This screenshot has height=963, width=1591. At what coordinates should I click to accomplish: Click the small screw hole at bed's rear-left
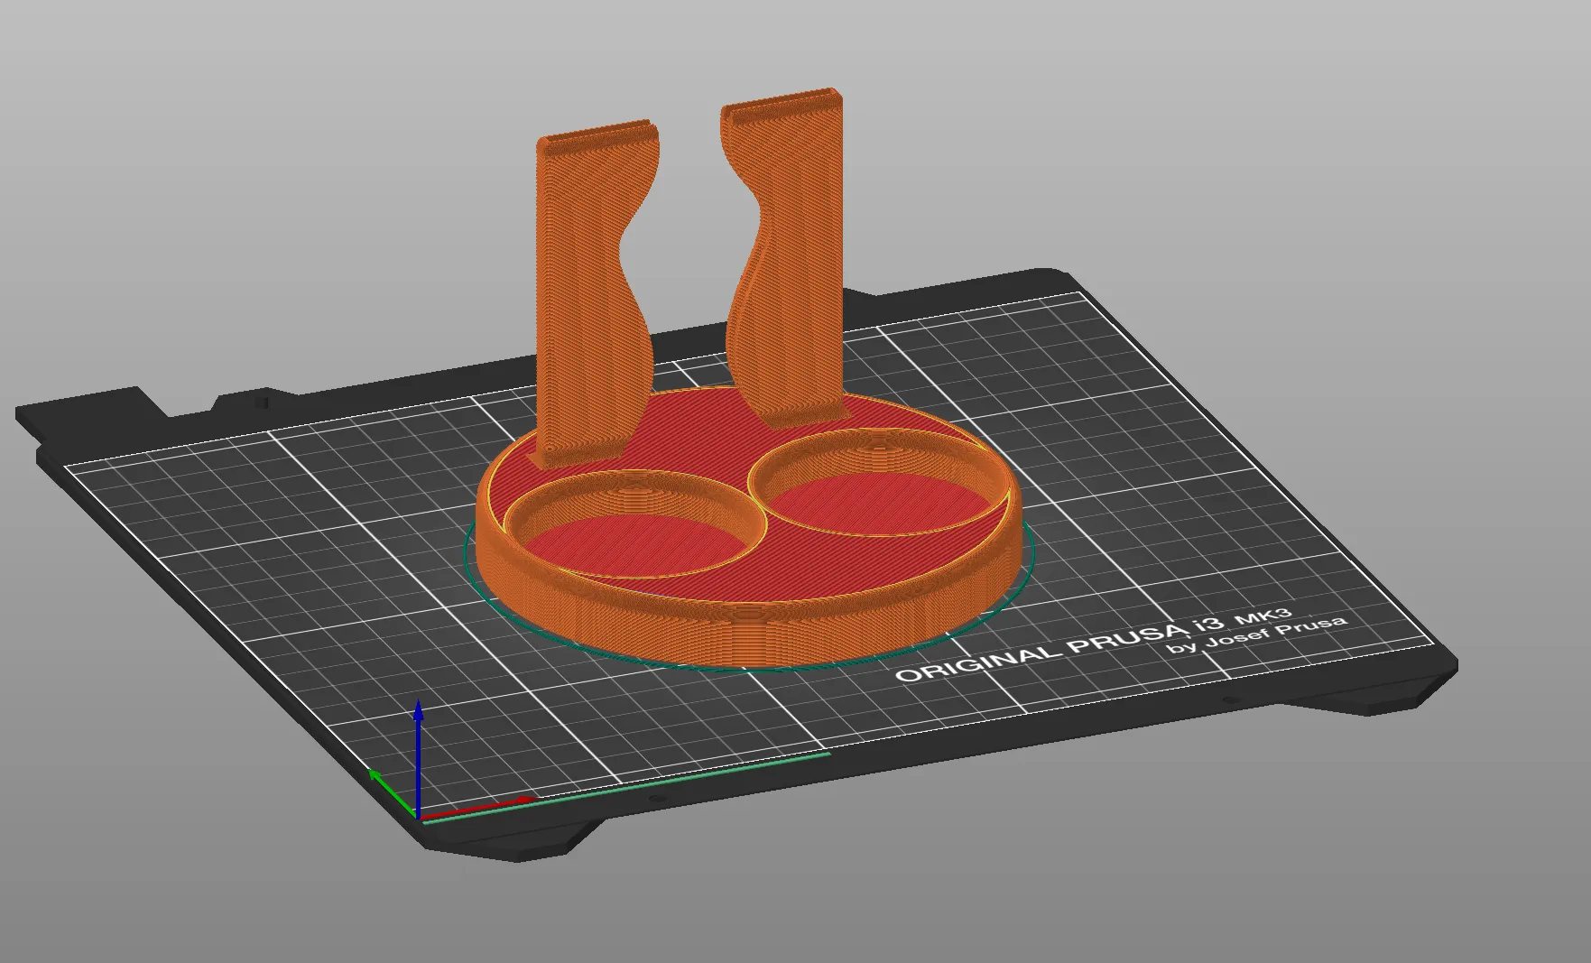point(262,402)
